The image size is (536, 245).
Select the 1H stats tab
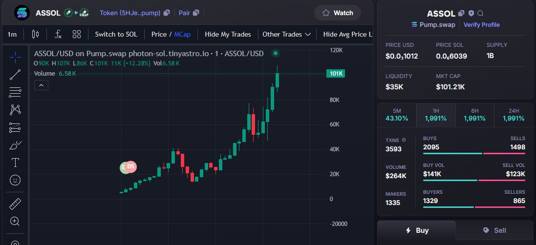coord(436,115)
